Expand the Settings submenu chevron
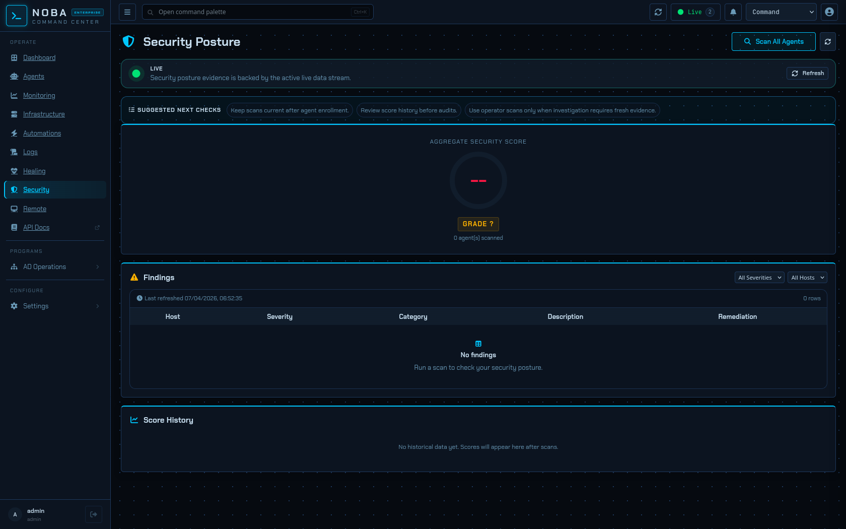The image size is (846, 529). 98,306
